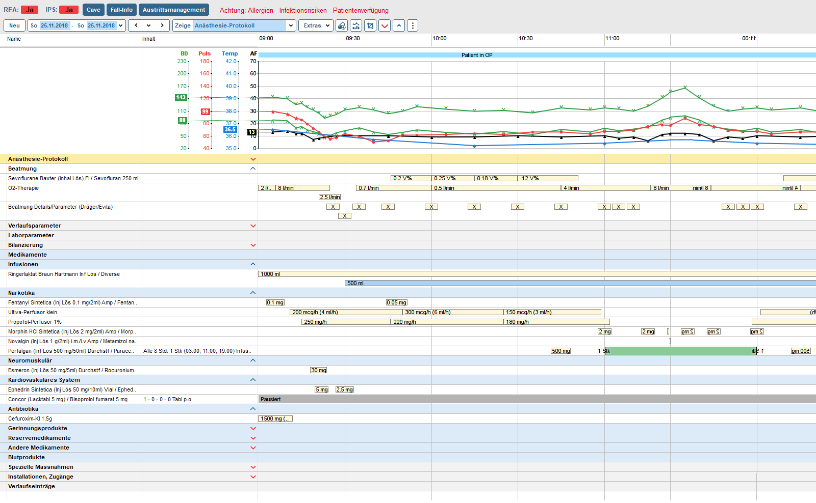The height and width of the screenshot is (503, 816).
Task: Open the three-dot more options menu
Action: (413, 25)
